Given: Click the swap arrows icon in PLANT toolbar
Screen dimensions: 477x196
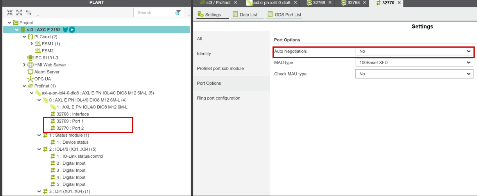Looking at the screenshot, I should [29, 12].
